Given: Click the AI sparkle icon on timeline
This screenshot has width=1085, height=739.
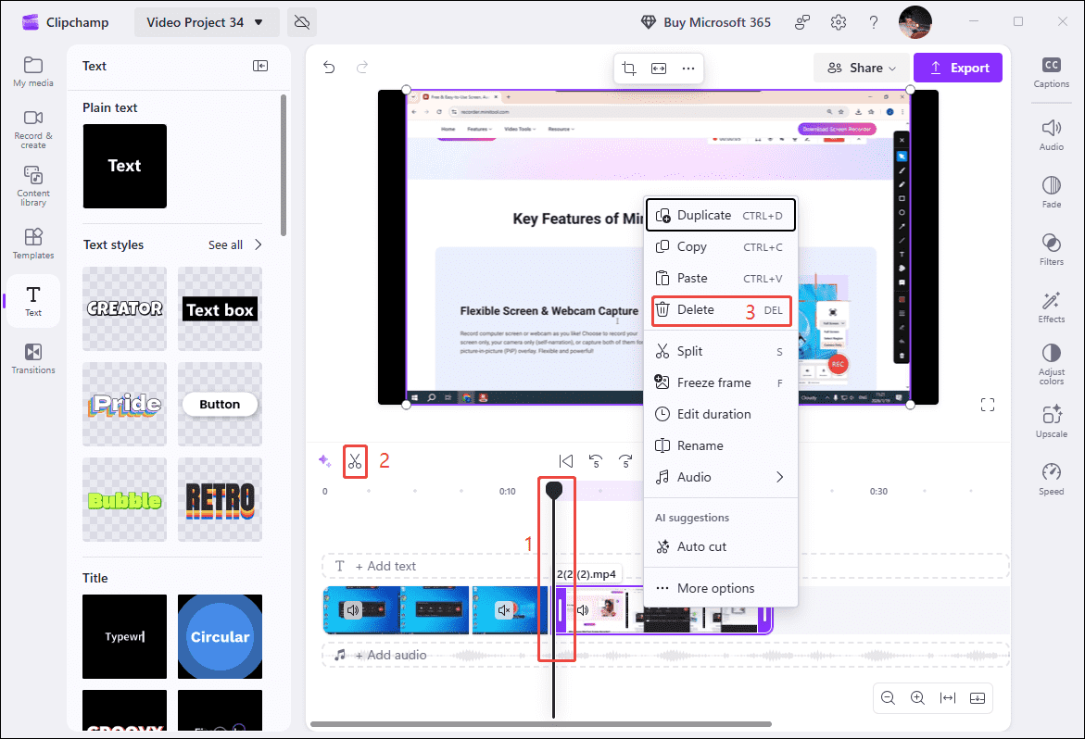Looking at the screenshot, I should coord(324,461).
